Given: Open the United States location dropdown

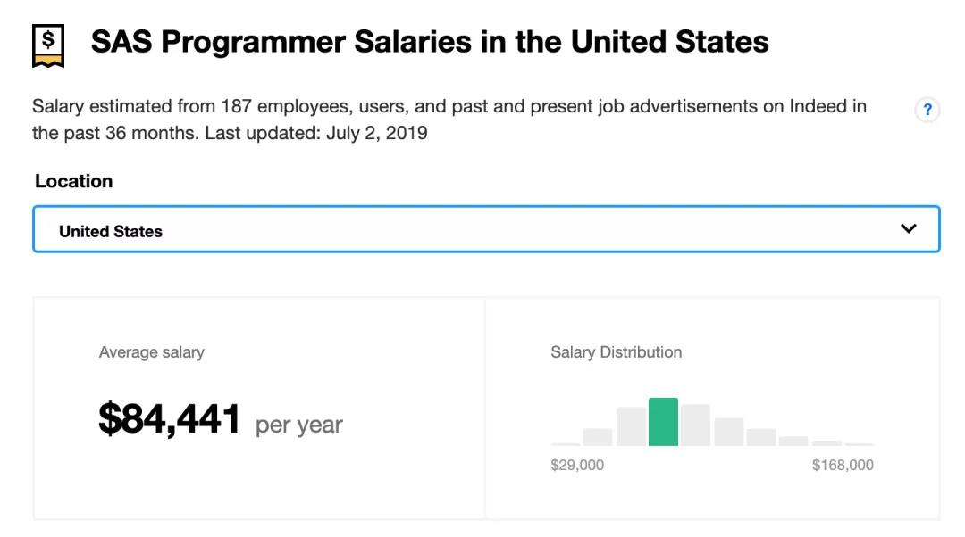Looking at the screenshot, I should (x=486, y=229).
